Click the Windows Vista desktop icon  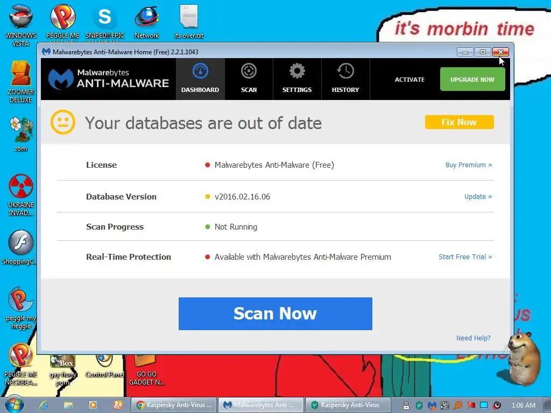coord(21,25)
